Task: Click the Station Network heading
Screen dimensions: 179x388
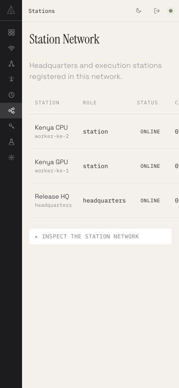Action: pos(64,40)
